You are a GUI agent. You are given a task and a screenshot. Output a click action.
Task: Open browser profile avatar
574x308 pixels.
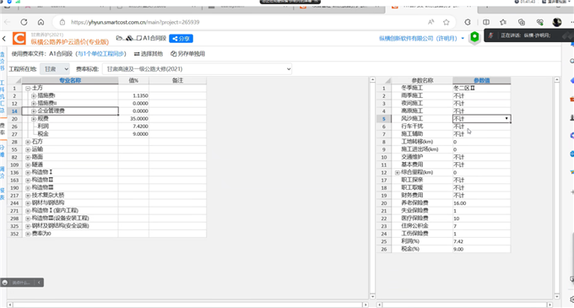pyautogui.click(x=557, y=22)
